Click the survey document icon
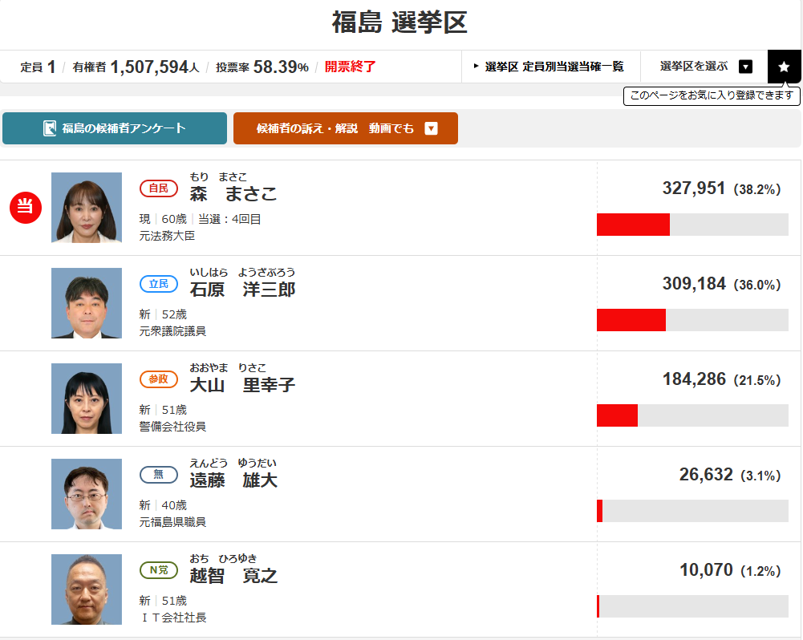The height and width of the screenshot is (640, 803). pyautogui.click(x=50, y=128)
